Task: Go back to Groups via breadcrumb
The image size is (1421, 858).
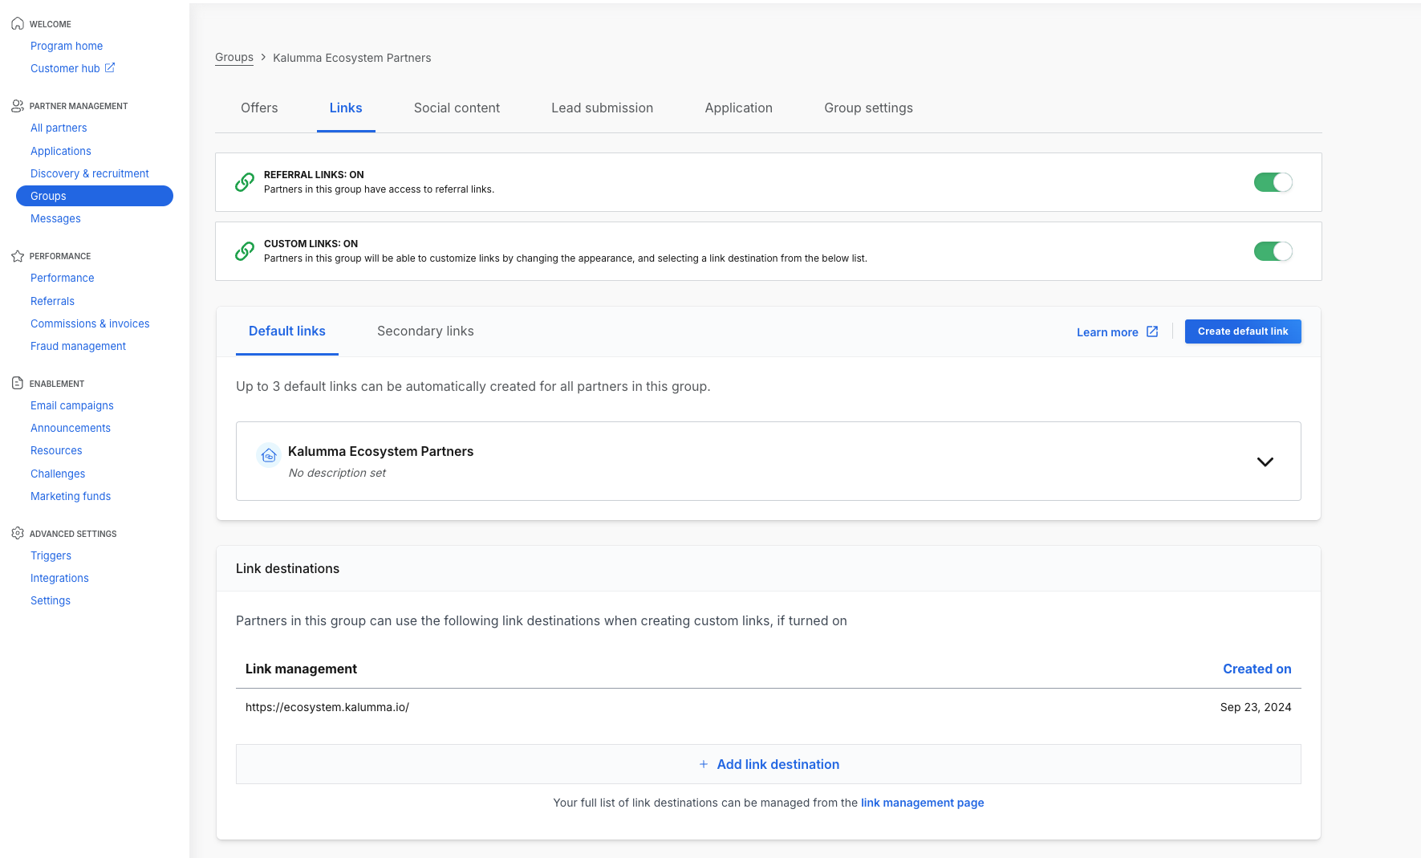Action: [x=234, y=58]
